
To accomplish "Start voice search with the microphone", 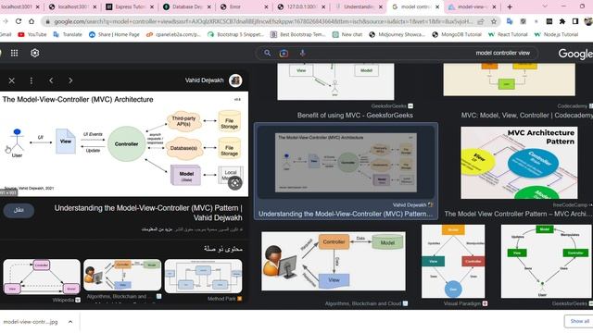I will pos(303,54).
